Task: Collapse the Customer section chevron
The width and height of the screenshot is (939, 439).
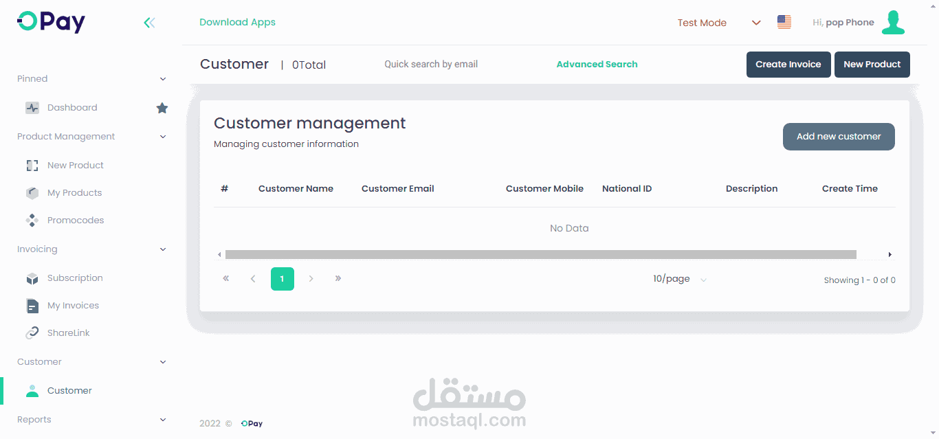Action: pos(163,362)
